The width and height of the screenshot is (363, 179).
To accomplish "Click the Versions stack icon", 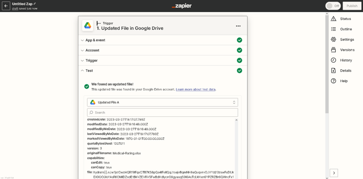I will [333, 50].
